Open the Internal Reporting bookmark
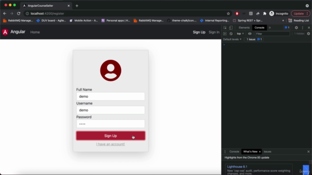Viewport: 312px width, 175px height. [214, 20]
